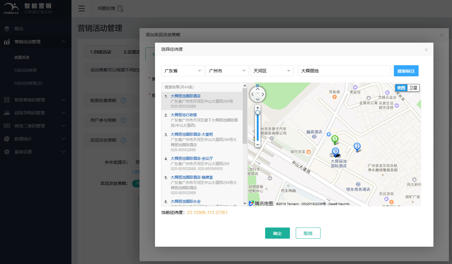452x264 pixels.
Task: Click 基础设置 gear icon in sidebar
Action: [x=7, y=152]
